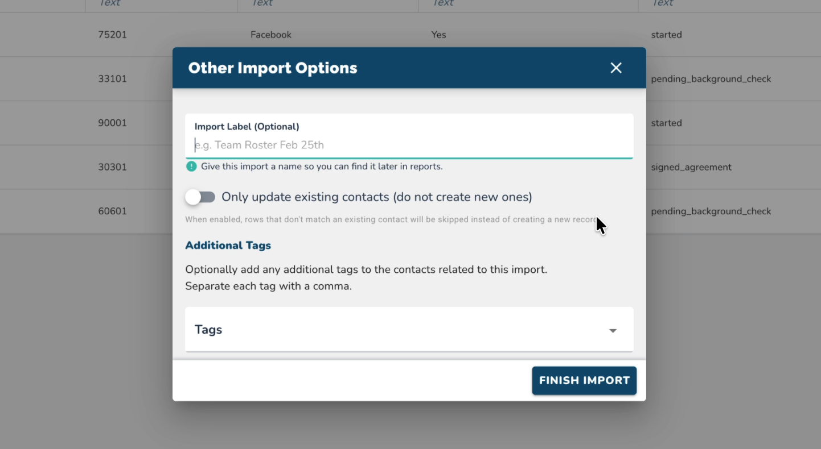Open the Tags selection field
The image size is (821, 449).
[x=399, y=330]
